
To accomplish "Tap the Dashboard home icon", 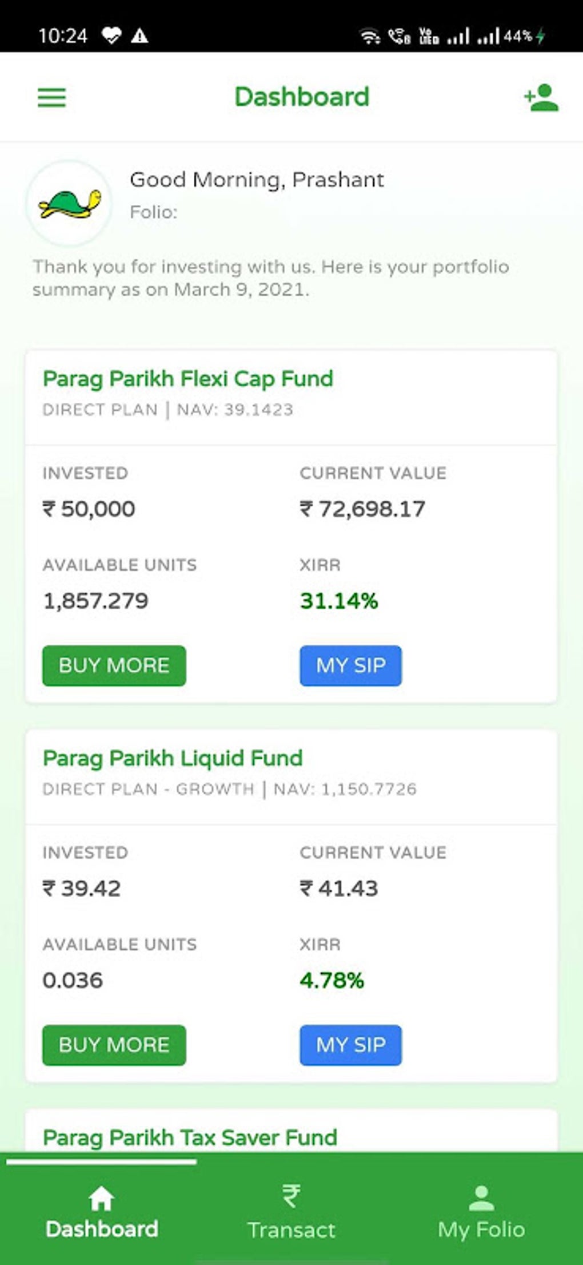I will pos(101,1197).
